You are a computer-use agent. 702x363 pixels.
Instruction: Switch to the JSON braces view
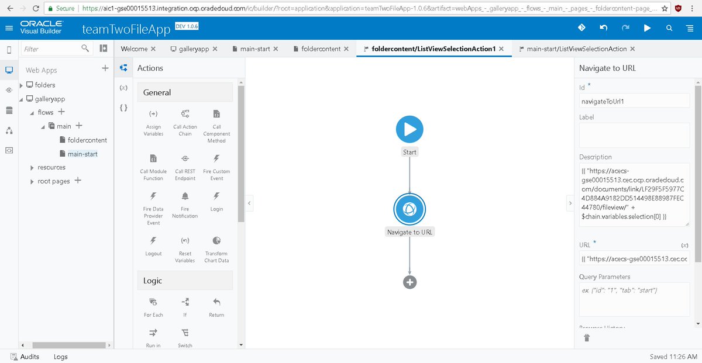click(123, 108)
